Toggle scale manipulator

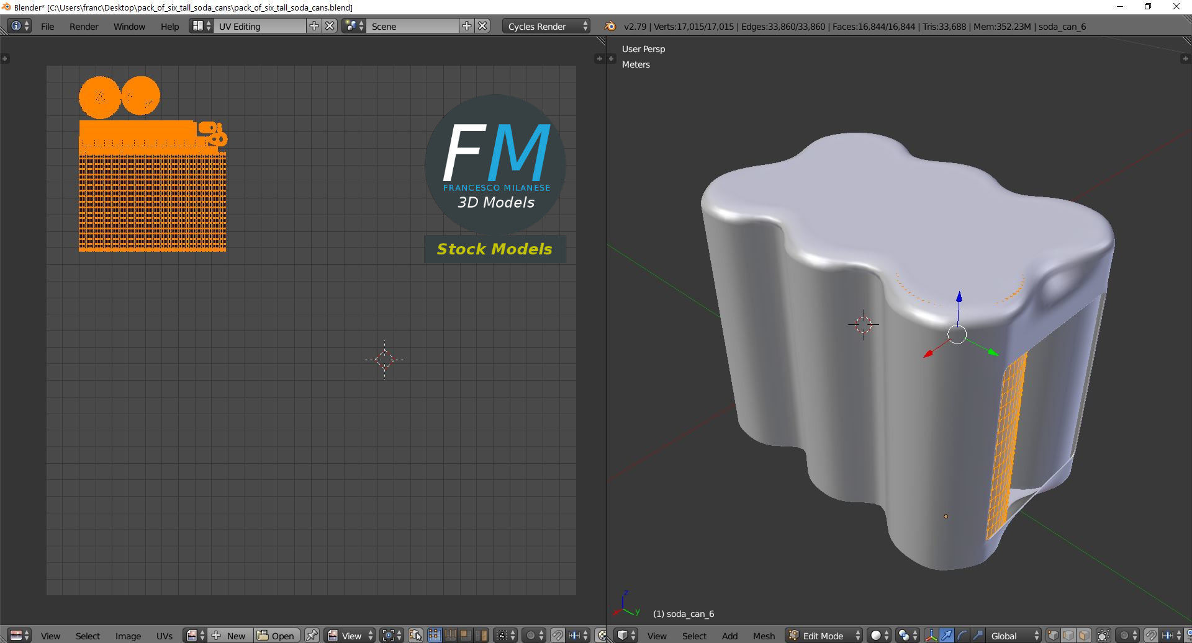tap(978, 636)
